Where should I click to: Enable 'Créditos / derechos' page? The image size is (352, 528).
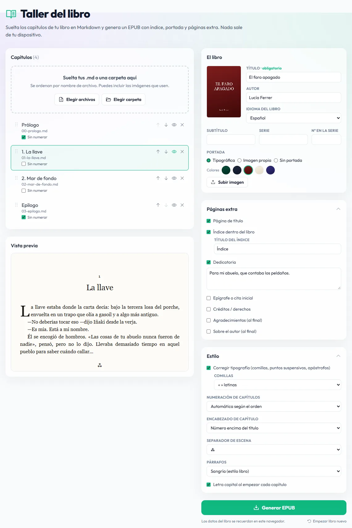tap(208, 309)
